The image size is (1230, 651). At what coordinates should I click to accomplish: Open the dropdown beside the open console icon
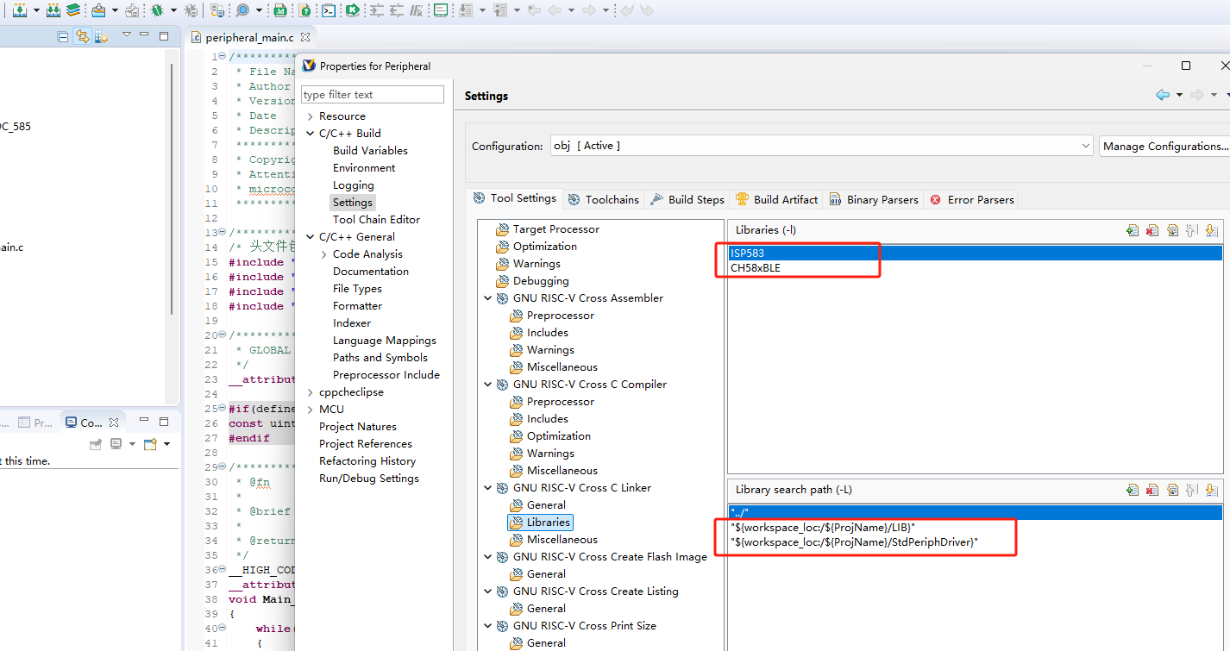click(x=166, y=444)
